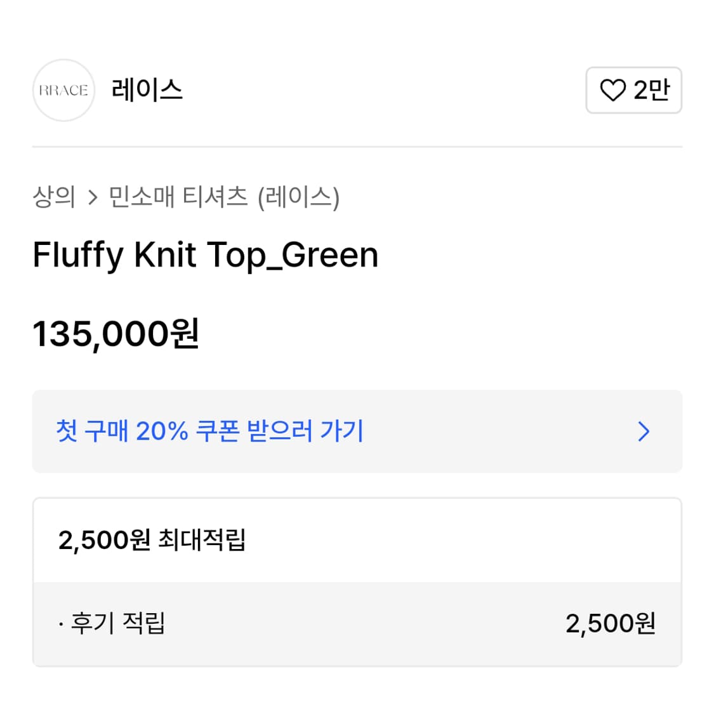Click the 20% text in coupon banner
The width and height of the screenshot is (714, 714).
[162, 432]
